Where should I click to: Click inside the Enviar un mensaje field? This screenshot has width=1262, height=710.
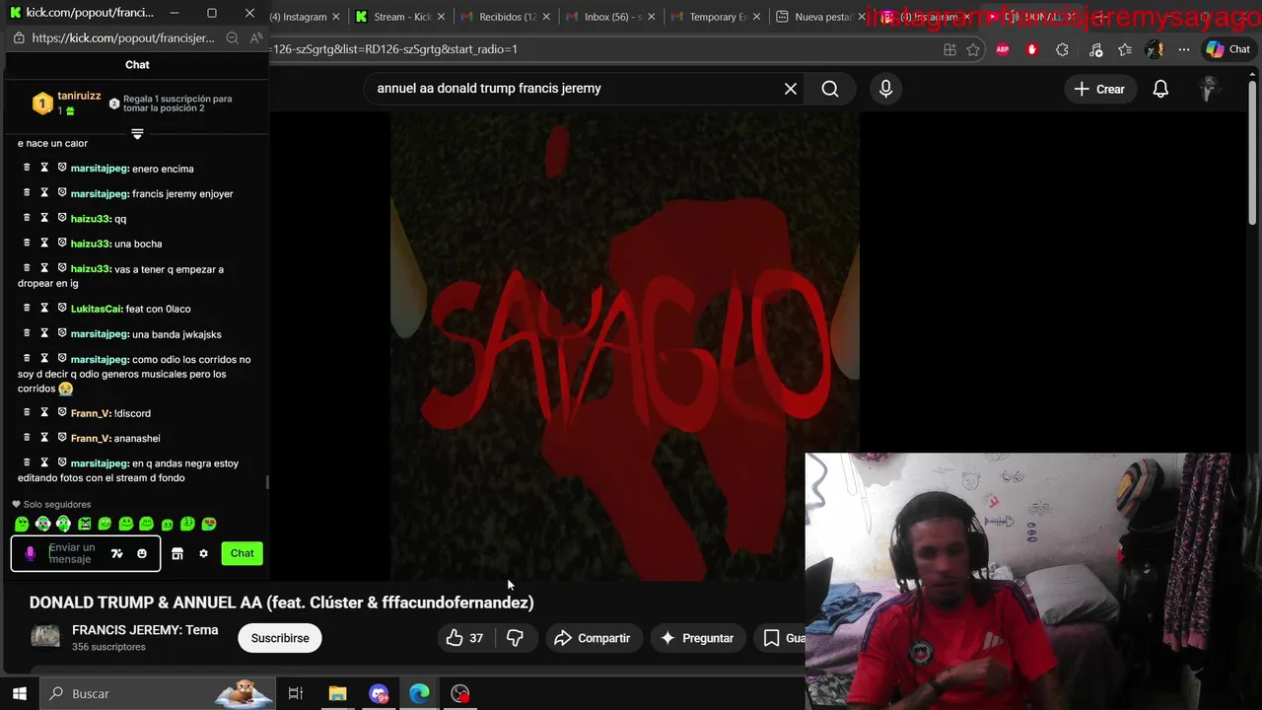click(x=74, y=553)
